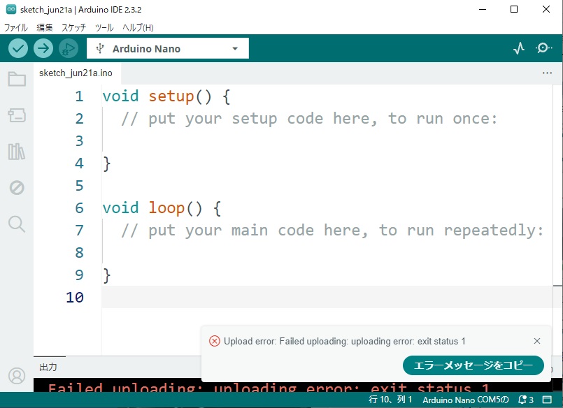
Task: Click the Upload arrow button
Action: tap(43, 48)
